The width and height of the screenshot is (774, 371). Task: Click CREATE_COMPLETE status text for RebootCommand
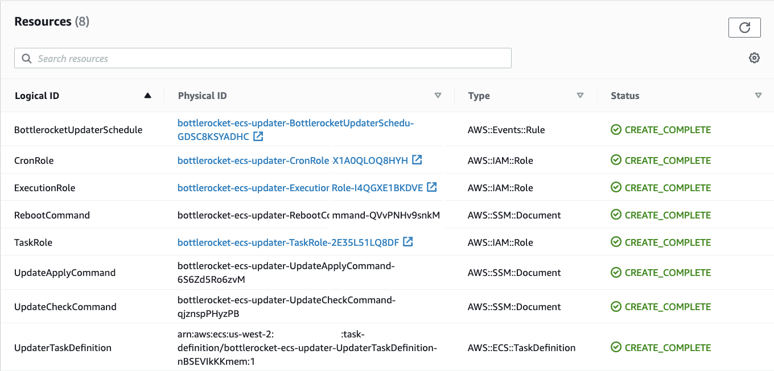tap(668, 215)
